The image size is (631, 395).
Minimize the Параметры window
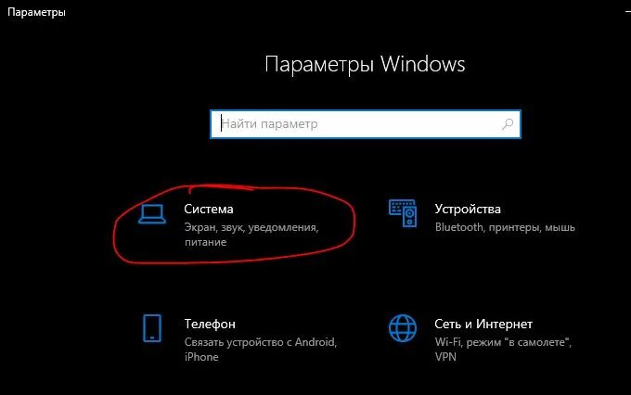[628, 12]
